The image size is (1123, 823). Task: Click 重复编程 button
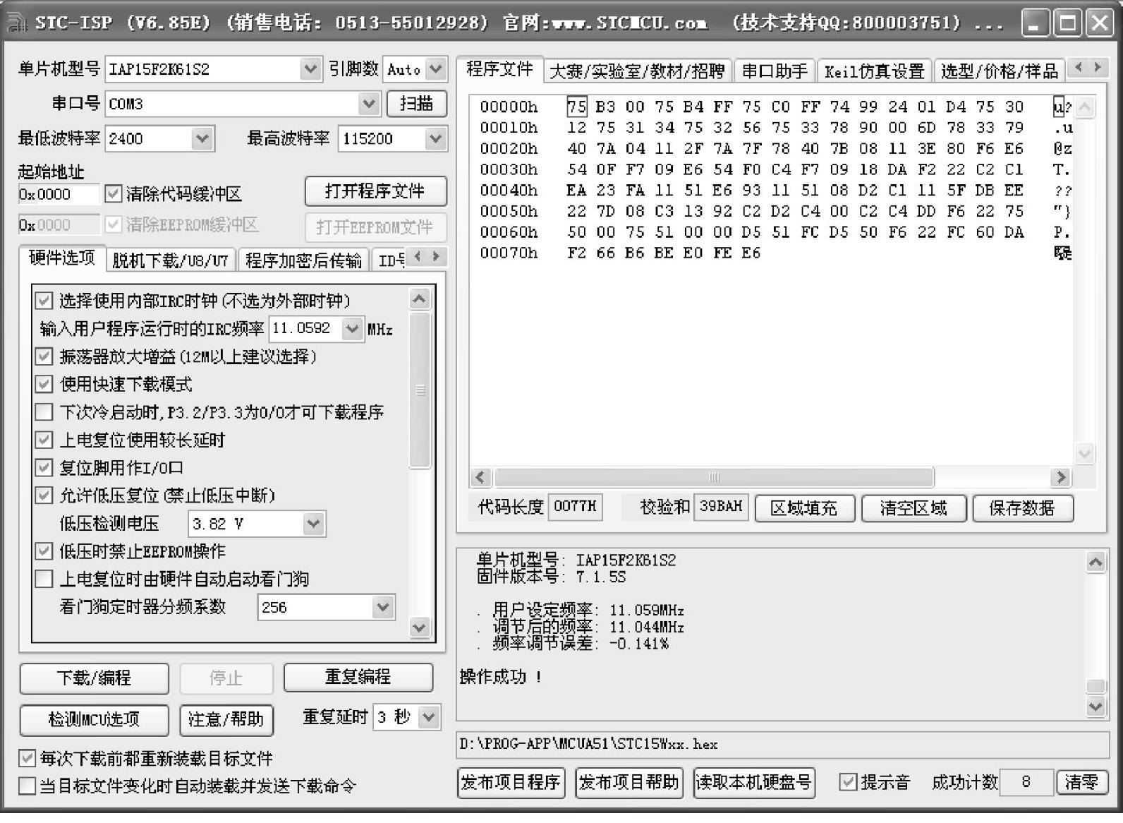click(x=358, y=677)
